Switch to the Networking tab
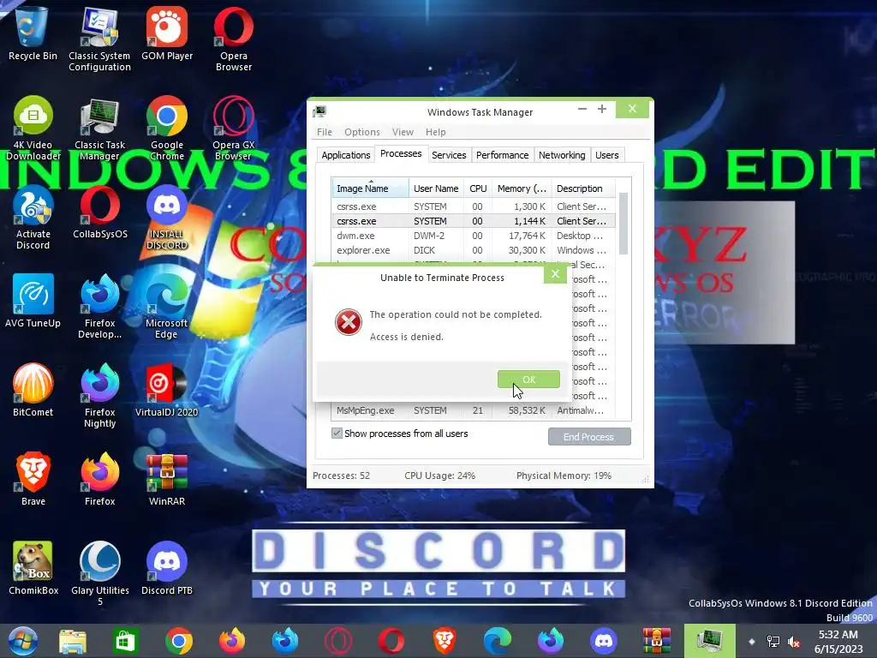877x658 pixels. [x=562, y=155]
